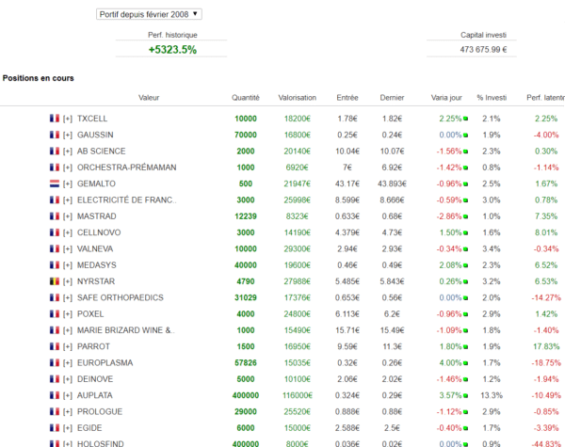Click the French flag icon beside EGIDE
Viewport: 565px width, 447px height.
pos(55,427)
